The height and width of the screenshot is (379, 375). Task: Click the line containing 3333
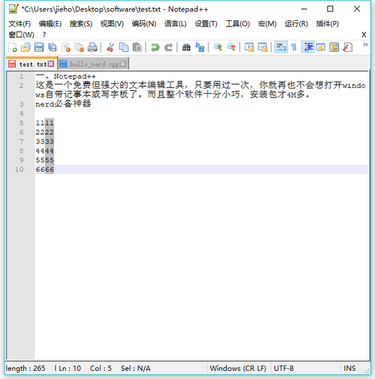point(45,142)
